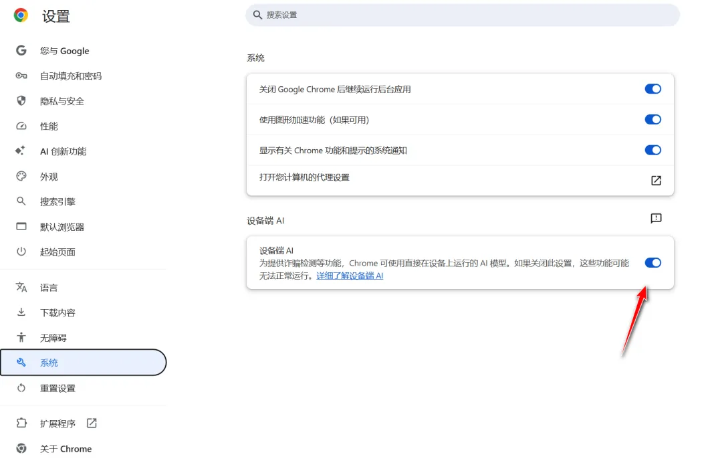Toggle 显示有关 Chrome 功能和提示的系统通知 switch

(x=652, y=150)
